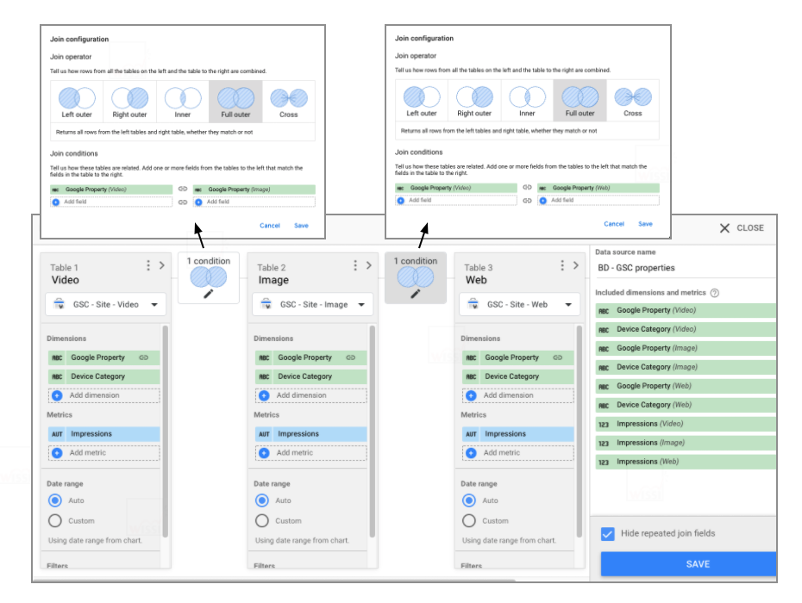Open Table 3 Web three-dot menu

coord(562,265)
